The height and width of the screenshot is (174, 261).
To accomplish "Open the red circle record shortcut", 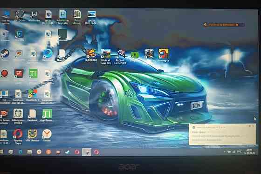I will pos(5,74).
